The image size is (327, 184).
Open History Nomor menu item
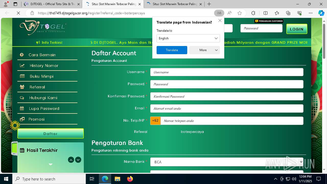(x=44, y=65)
